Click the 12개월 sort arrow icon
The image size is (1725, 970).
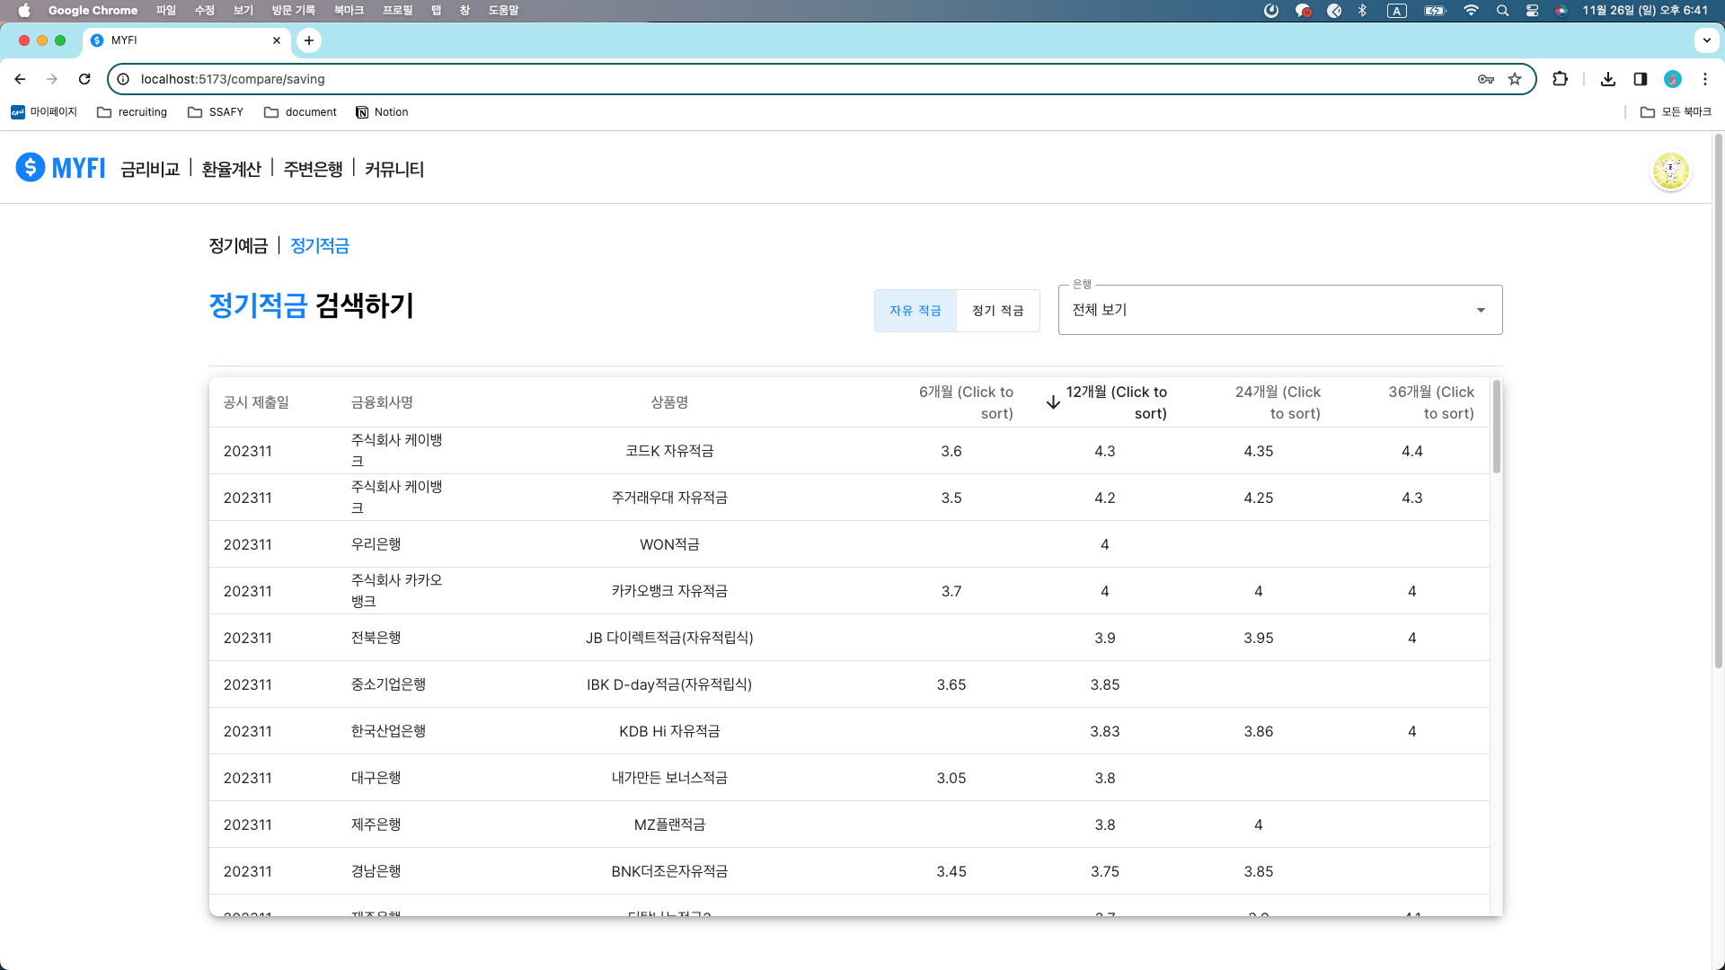pyautogui.click(x=1053, y=402)
